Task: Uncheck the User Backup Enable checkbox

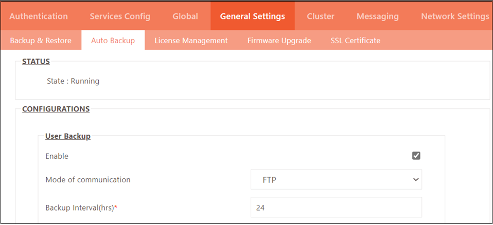Action: pos(416,156)
